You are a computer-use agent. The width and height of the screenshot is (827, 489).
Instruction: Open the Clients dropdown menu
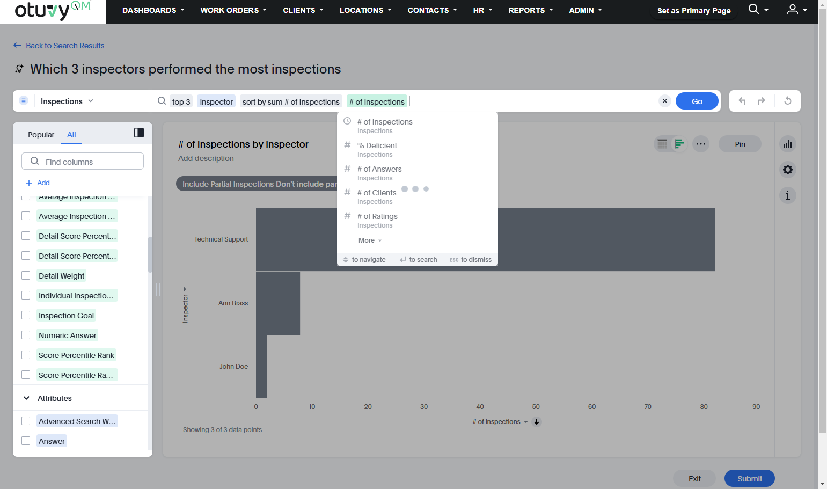303,10
